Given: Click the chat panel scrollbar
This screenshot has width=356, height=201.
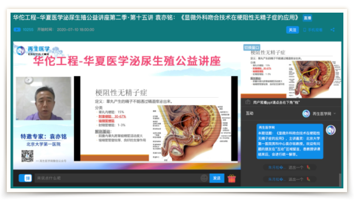Looking at the screenshot, I should pos(340,180).
